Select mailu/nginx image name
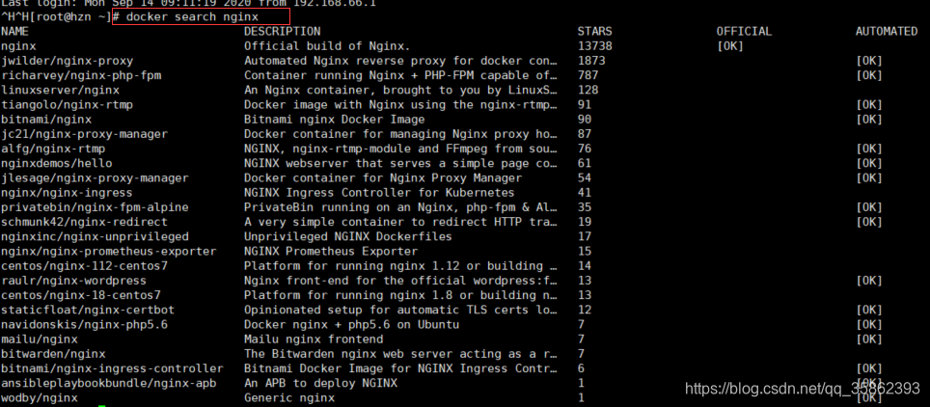The height and width of the screenshot is (407, 930). (40, 339)
